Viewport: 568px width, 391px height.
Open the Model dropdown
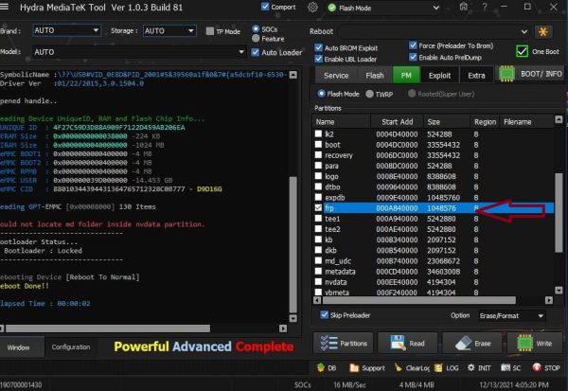click(x=139, y=52)
